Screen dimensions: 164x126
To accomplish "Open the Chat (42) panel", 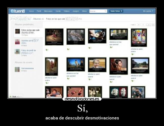I will pos(15,97).
